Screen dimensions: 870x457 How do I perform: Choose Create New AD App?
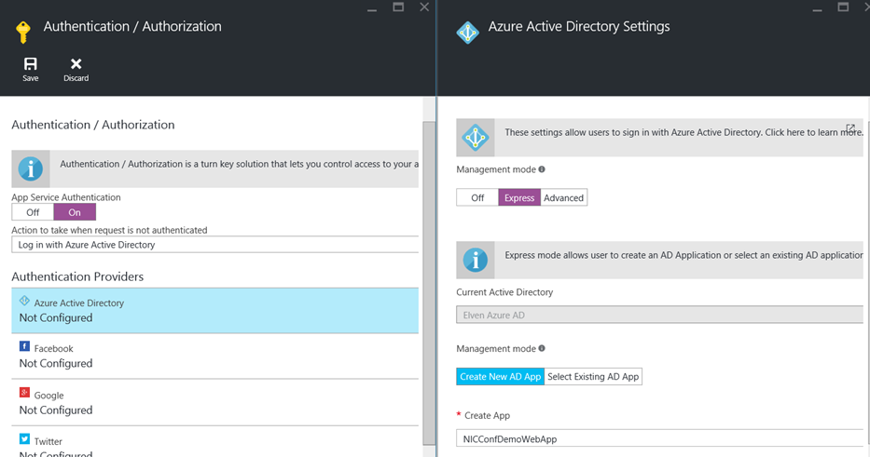pos(501,377)
